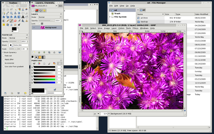Select the Rectangle Select tool in Toolbox

pos(4,9)
